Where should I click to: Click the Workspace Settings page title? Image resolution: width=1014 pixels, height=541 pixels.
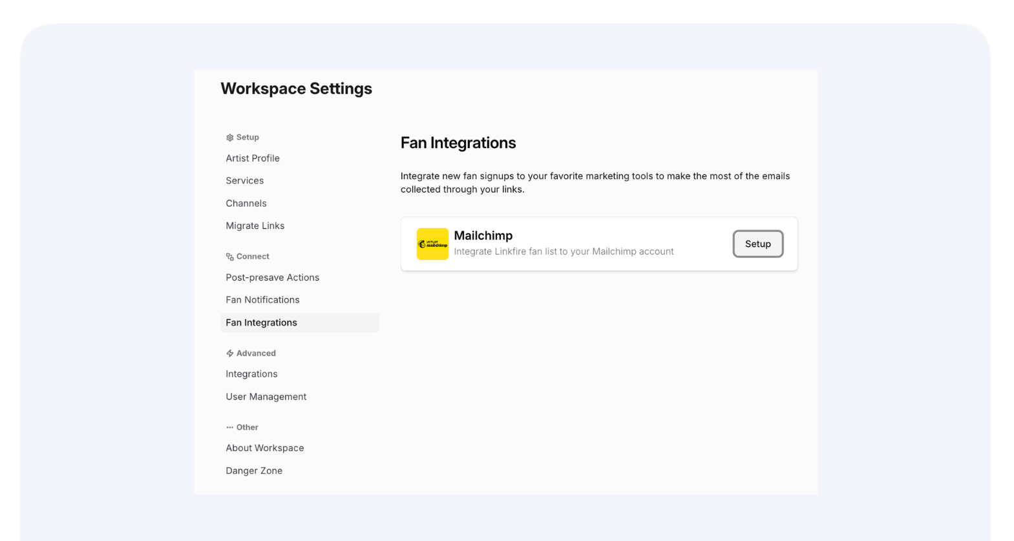[296, 89]
